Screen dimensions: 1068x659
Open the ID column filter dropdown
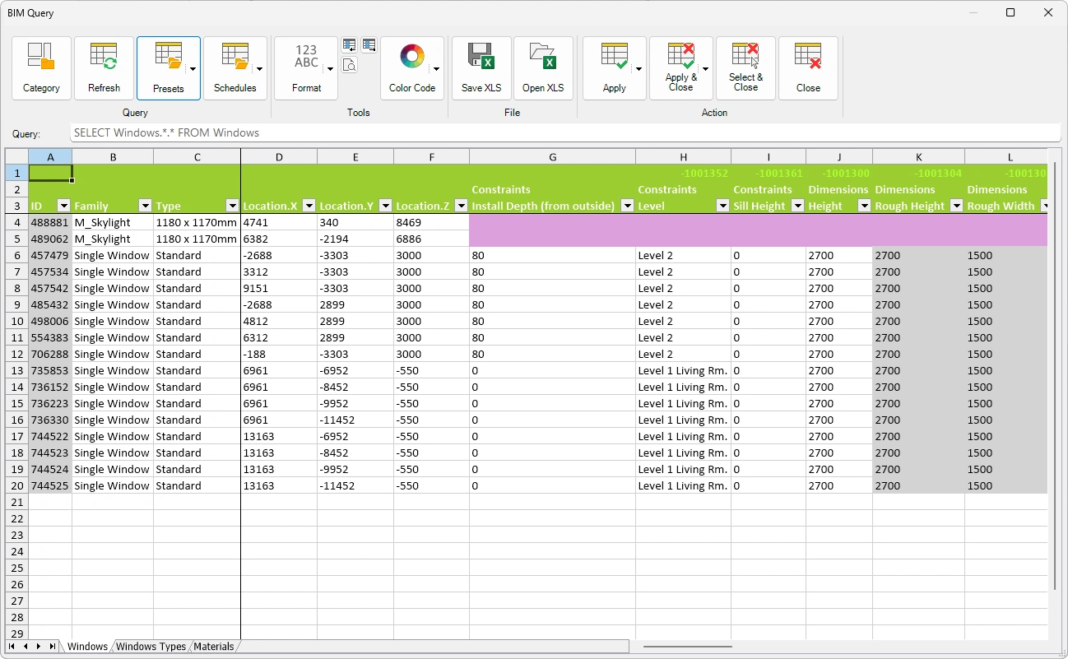[x=63, y=206]
